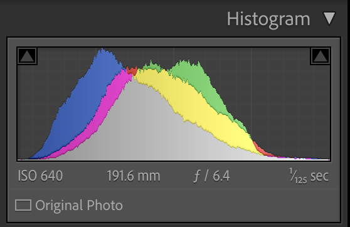
Task: Toggle the highlight clipping indicator triangle
Action: coord(321,56)
